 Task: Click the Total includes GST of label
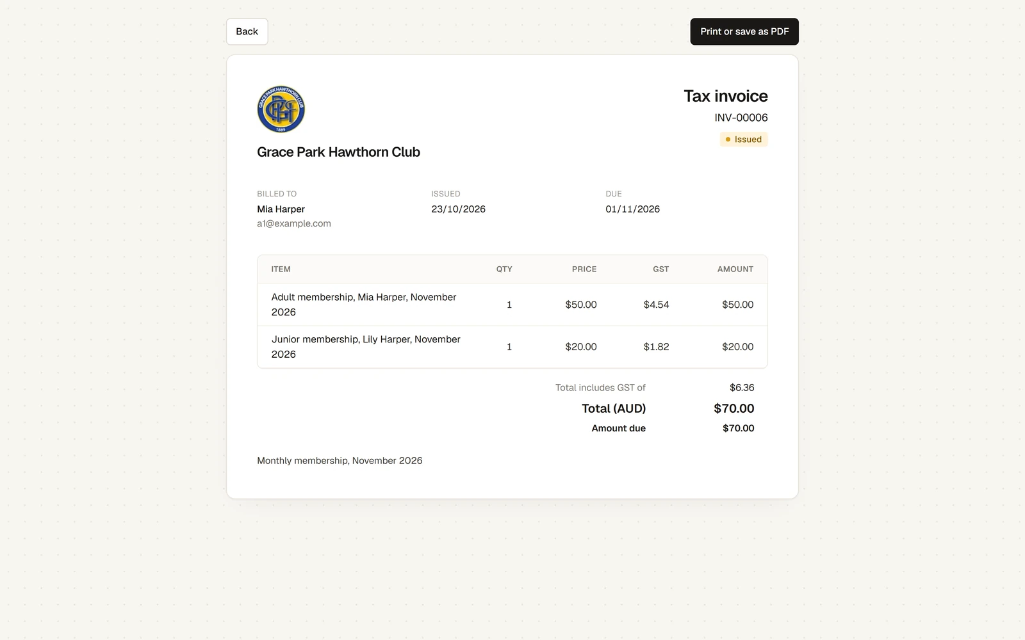click(600, 388)
